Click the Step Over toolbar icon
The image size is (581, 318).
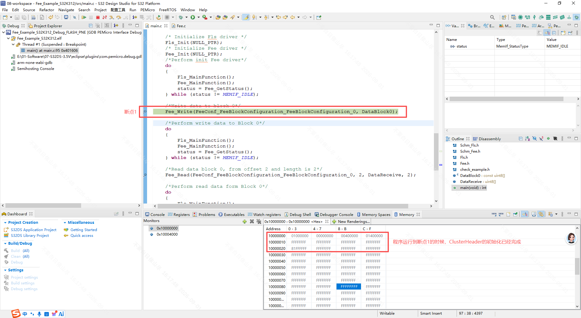click(x=119, y=17)
